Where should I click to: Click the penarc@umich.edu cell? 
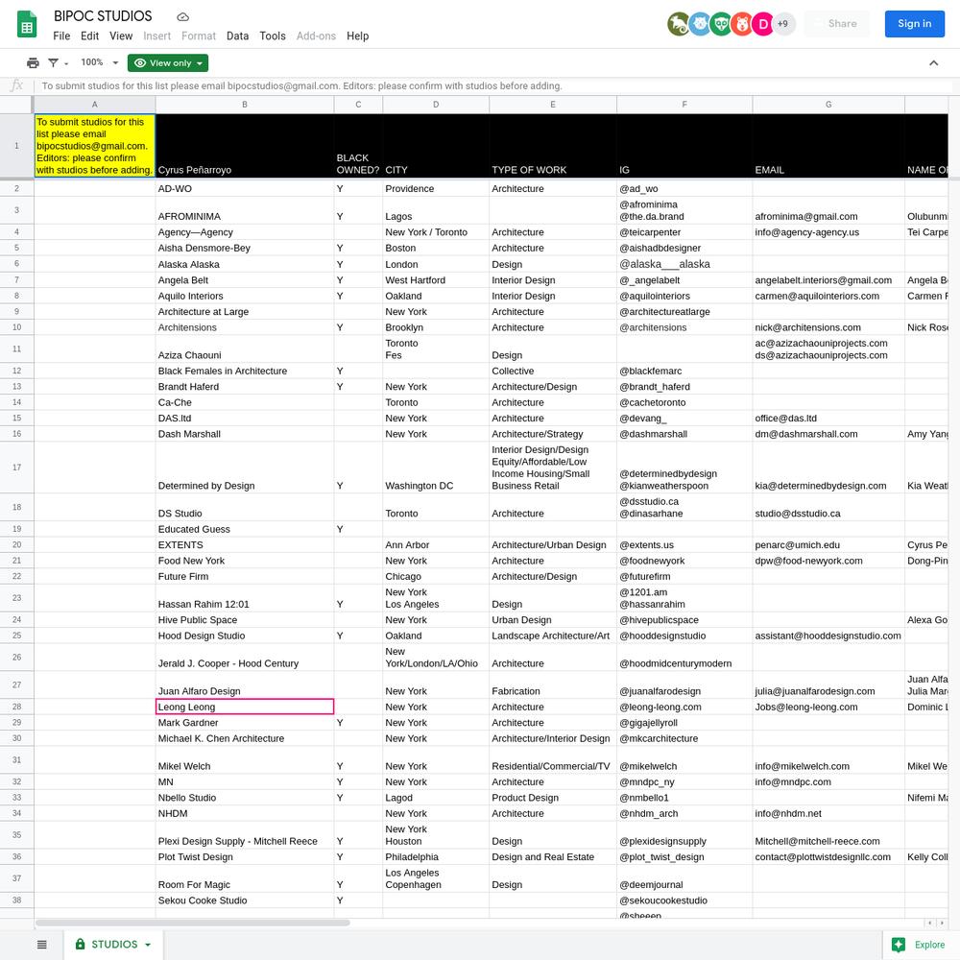coord(828,545)
